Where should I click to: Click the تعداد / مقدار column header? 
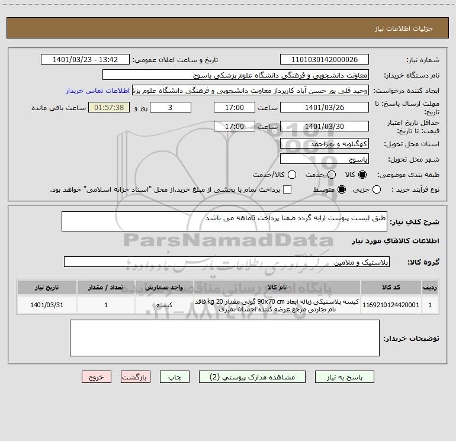[x=106, y=287]
